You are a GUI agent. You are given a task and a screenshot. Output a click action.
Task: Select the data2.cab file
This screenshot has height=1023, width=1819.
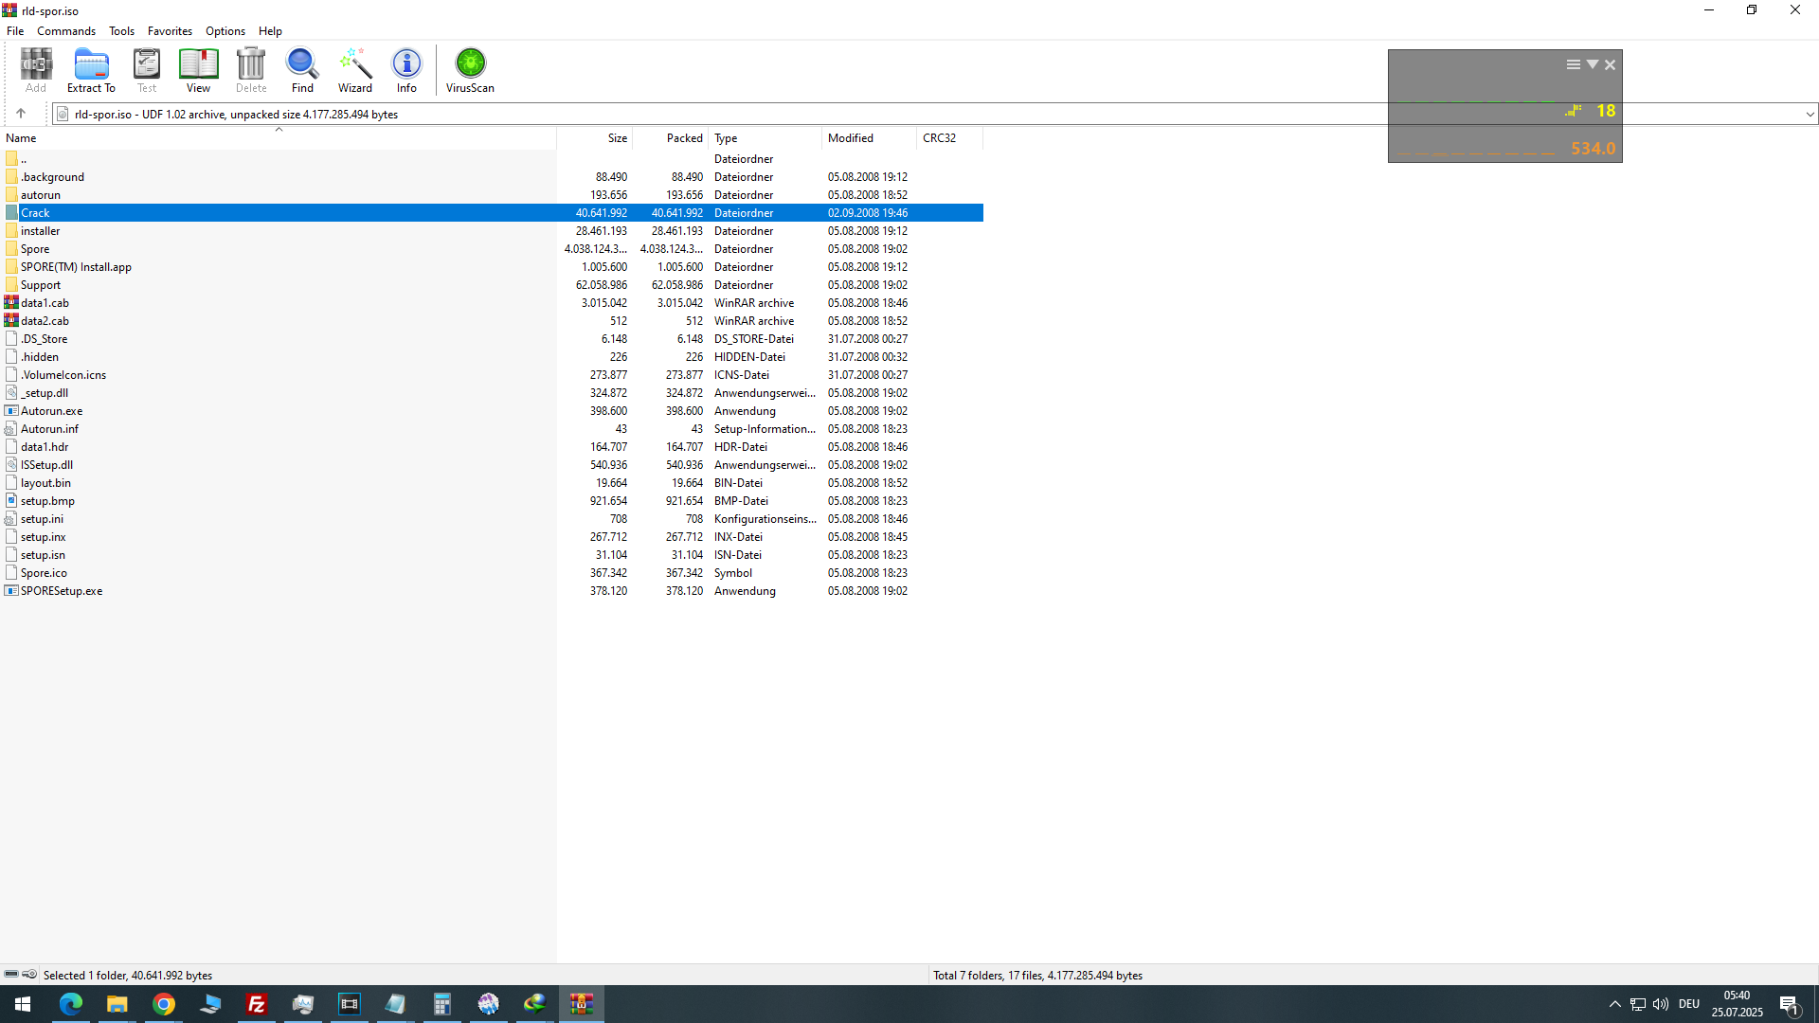point(492,320)
